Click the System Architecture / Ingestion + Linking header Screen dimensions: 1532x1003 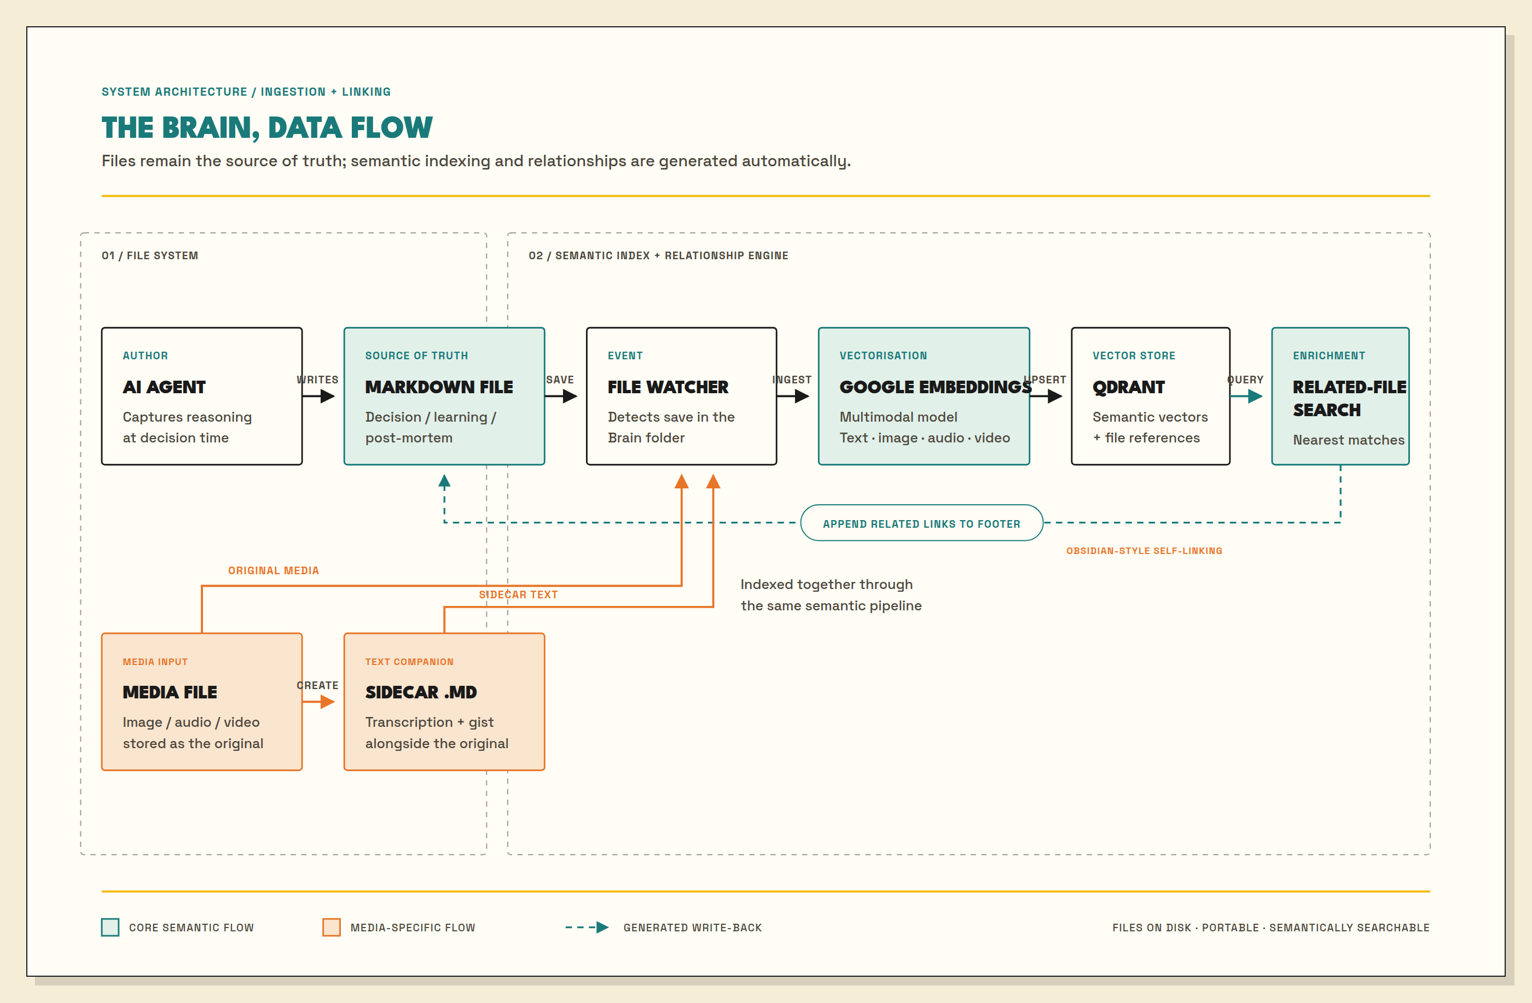(246, 91)
